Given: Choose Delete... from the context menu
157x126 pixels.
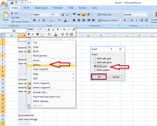Looking at the screenshot, I should pos(51,65).
